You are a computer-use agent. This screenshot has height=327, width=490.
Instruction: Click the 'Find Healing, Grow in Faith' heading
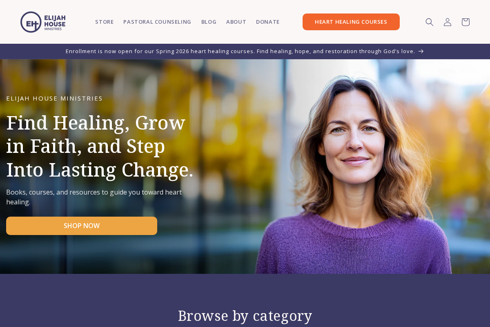click(100, 146)
